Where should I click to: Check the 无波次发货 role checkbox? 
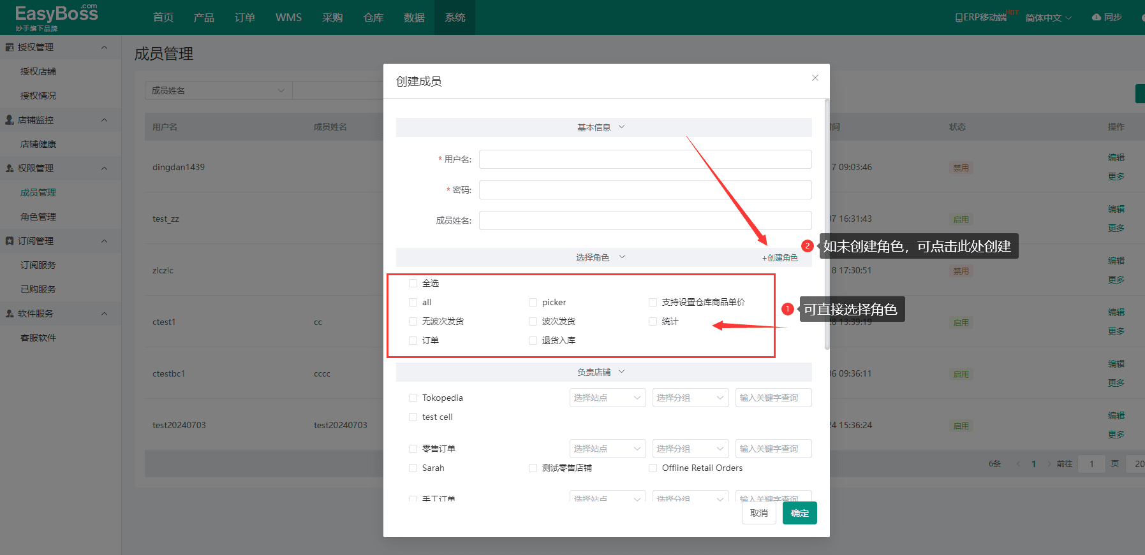[413, 322]
